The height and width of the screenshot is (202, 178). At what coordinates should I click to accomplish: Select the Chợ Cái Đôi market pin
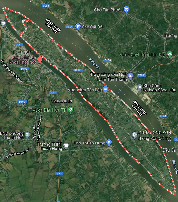pyautogui.click(x=78, y=27)
